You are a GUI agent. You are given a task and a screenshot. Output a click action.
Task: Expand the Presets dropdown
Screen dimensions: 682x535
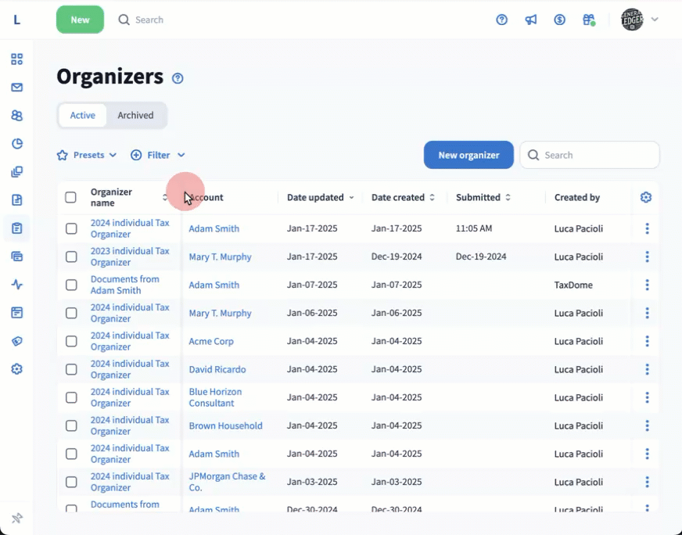point(87,155)
